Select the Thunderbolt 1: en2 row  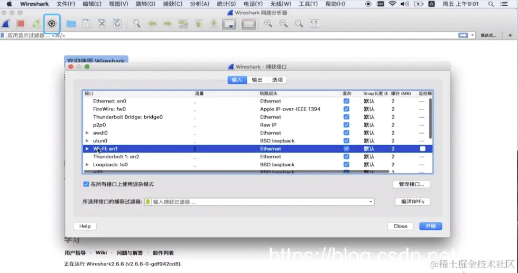click(258, 156)
